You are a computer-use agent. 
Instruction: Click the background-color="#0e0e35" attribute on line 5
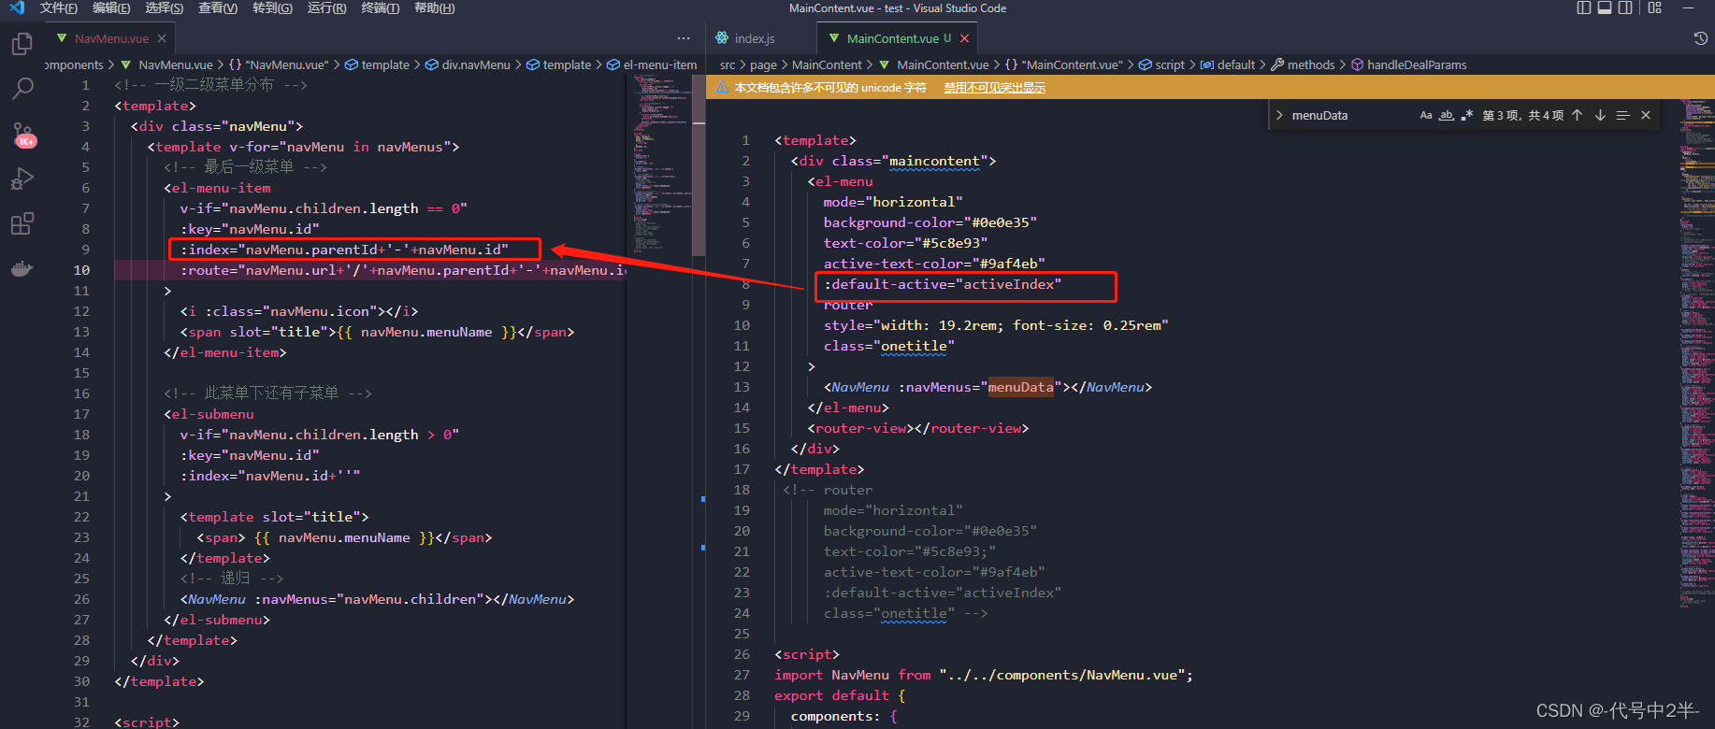(930, 222)
